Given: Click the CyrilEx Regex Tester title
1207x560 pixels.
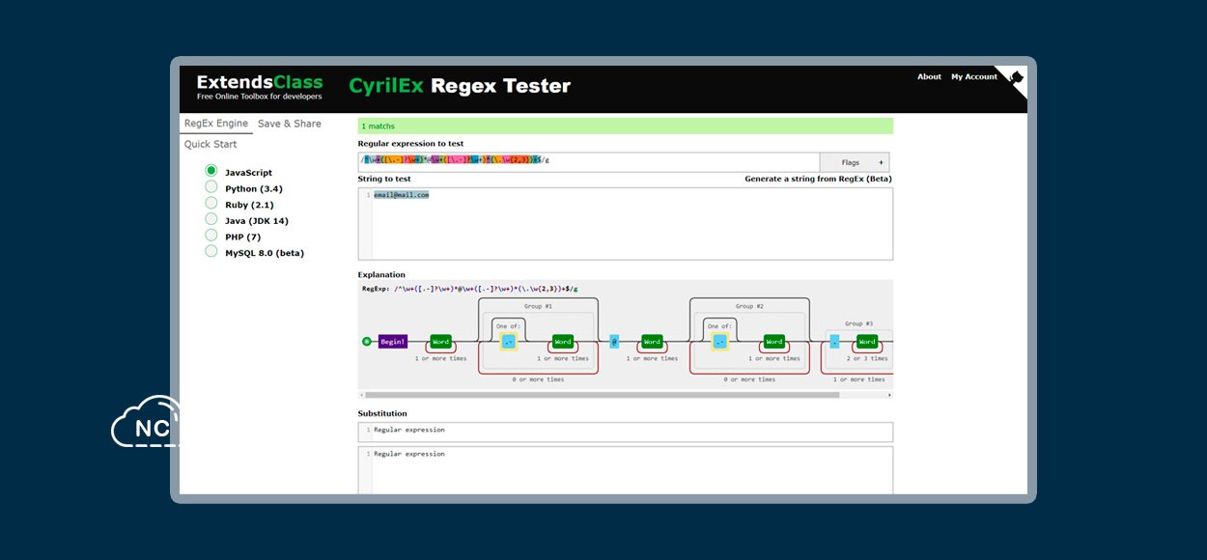Looking at the screenshot, I should tap(460, 86).
